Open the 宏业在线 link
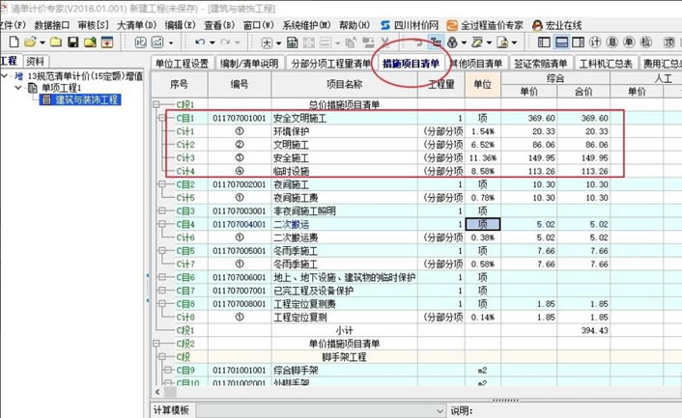This screenshot has height=418, width=682. point(557,25)
